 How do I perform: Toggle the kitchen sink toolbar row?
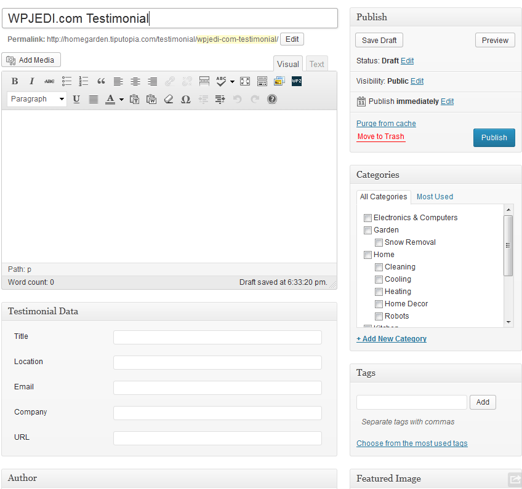(262, 81)
